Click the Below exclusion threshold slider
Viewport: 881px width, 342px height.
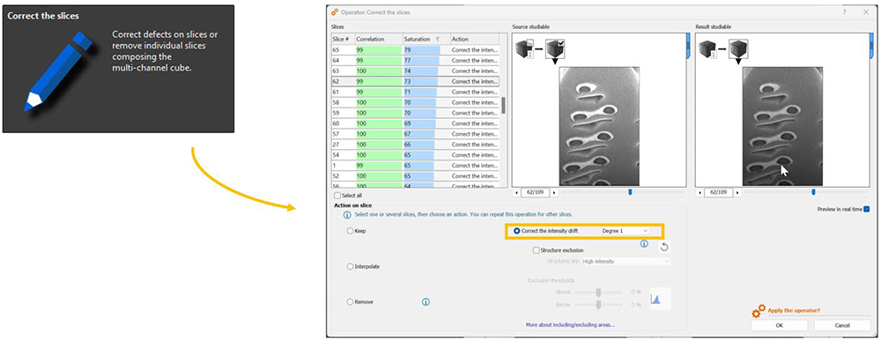pyautogui.click(x=598, y=304)
